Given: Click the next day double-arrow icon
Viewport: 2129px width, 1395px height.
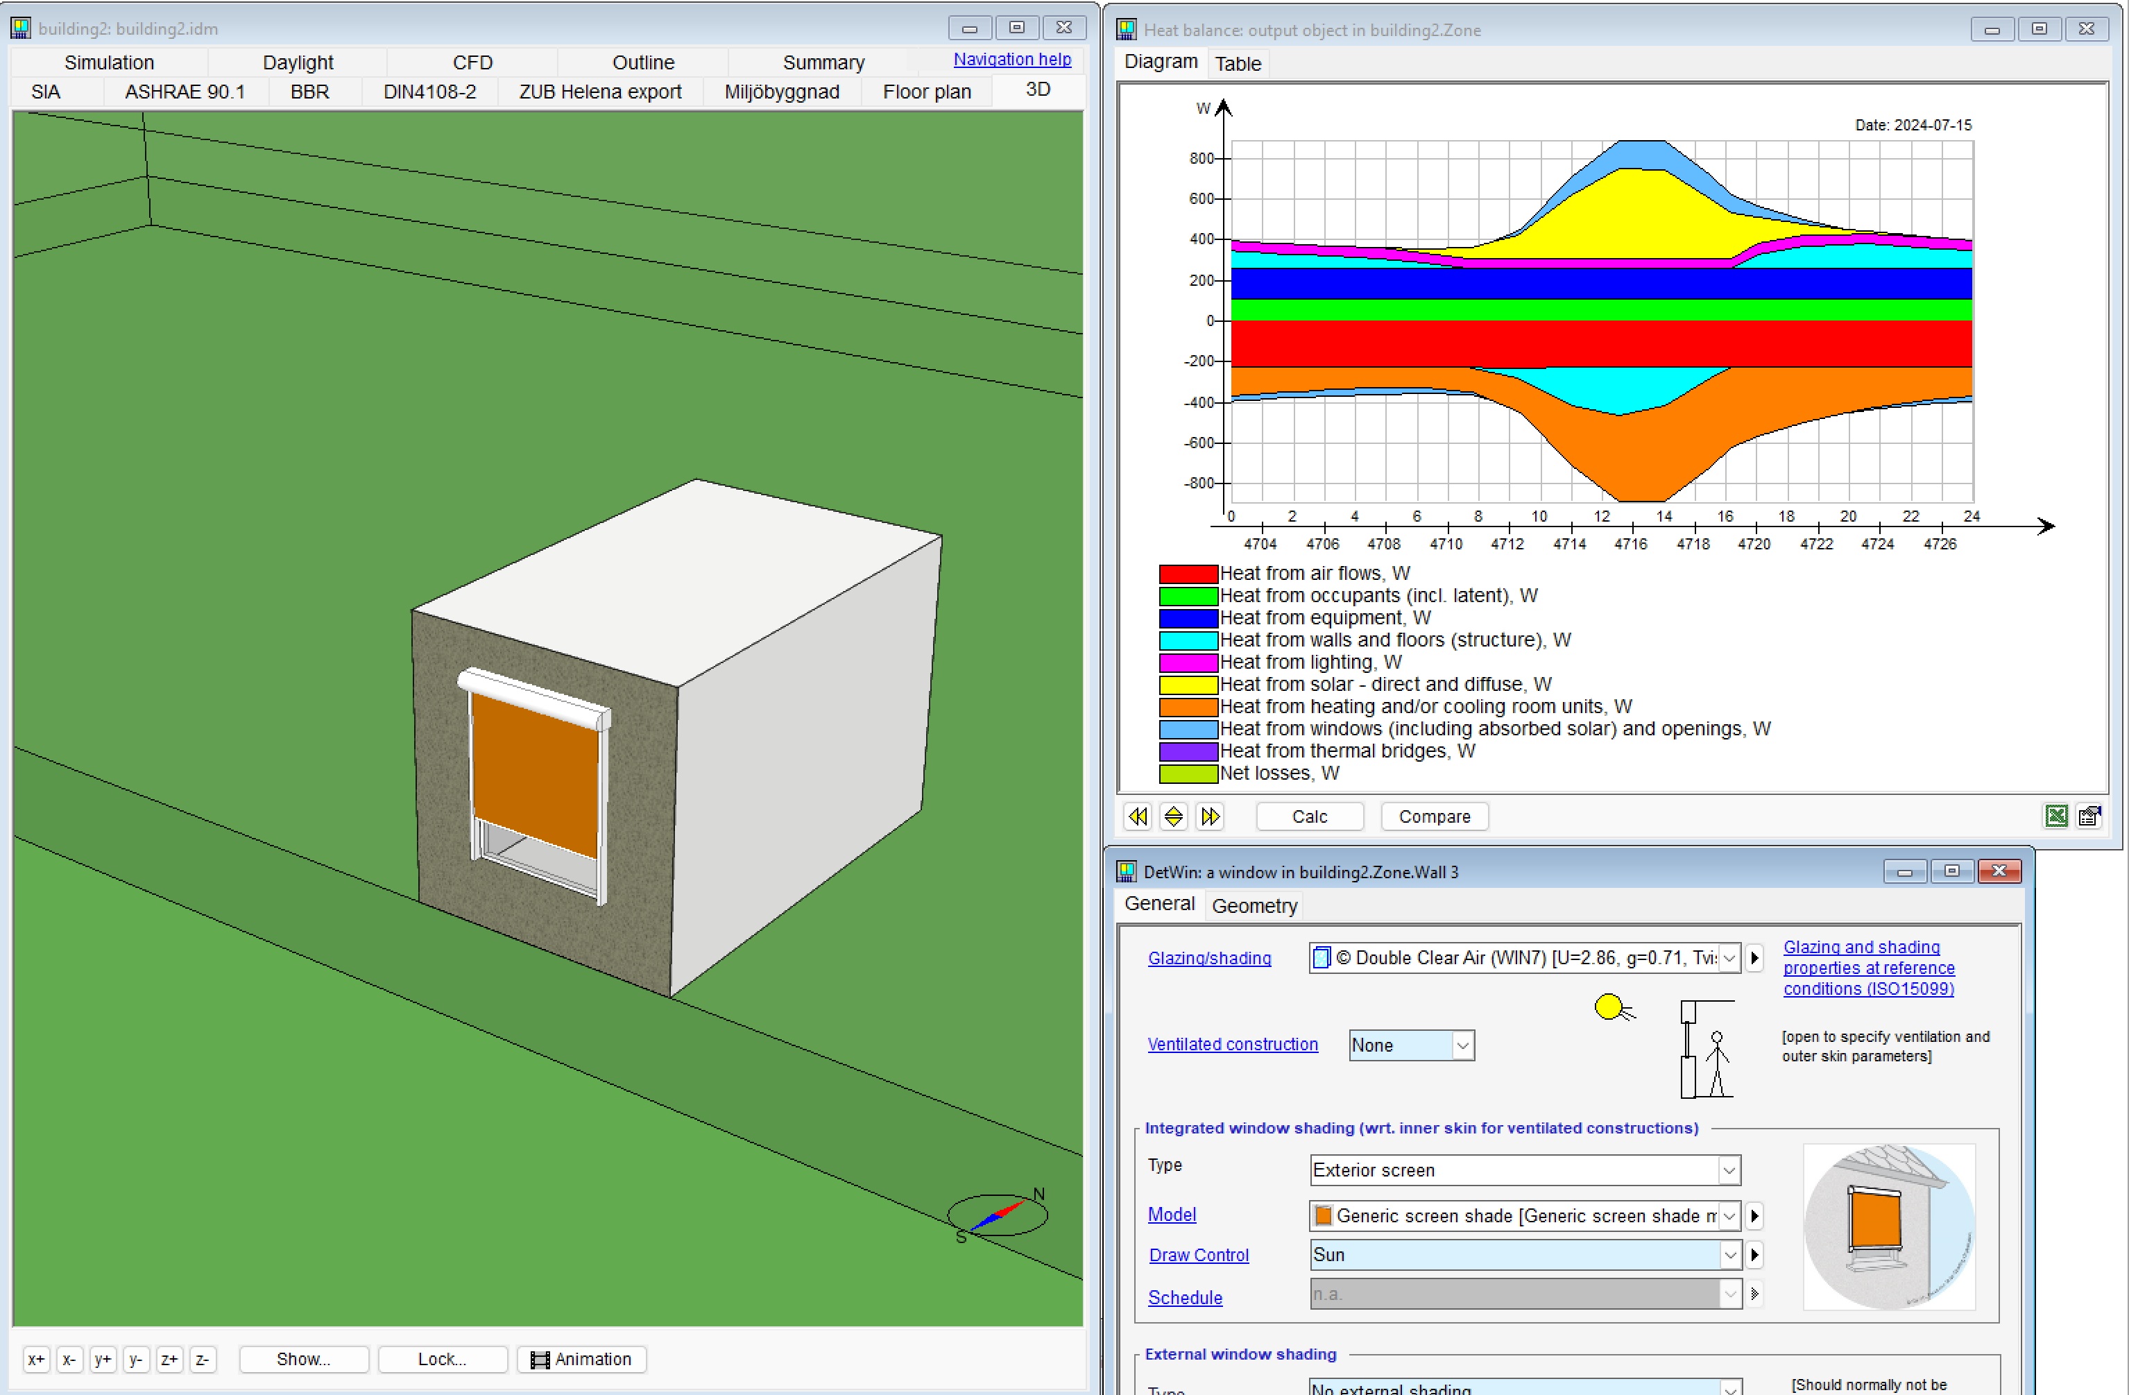Looking at the screenshot, I should 1209,816.
